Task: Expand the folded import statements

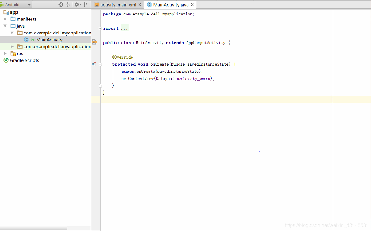Action: click(100, 28)
